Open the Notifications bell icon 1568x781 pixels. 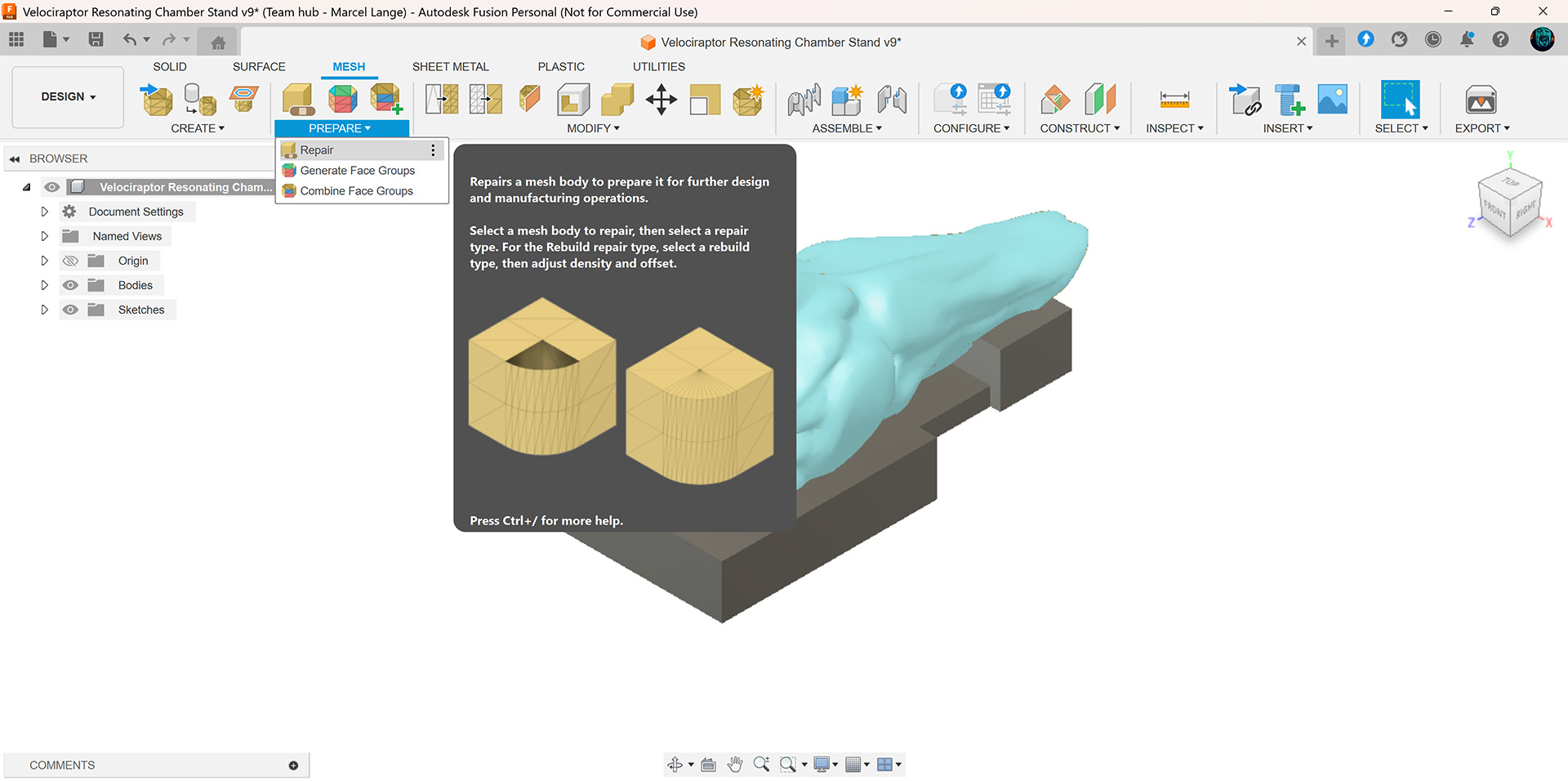pyautogui.click(x=1467, y=39)
